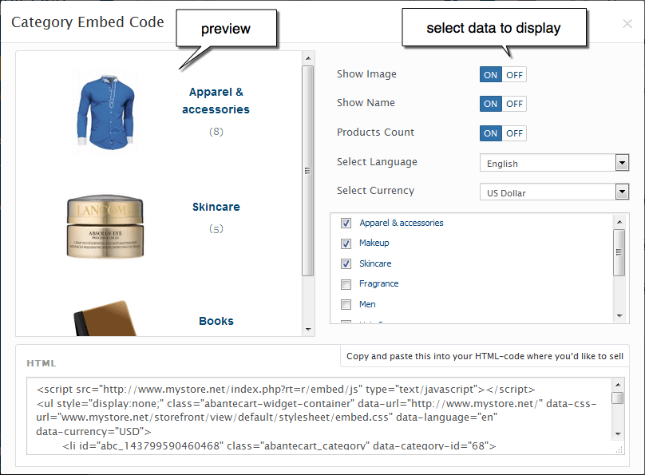
Task: Click the Select Currency label
Action: coord(375,191)
